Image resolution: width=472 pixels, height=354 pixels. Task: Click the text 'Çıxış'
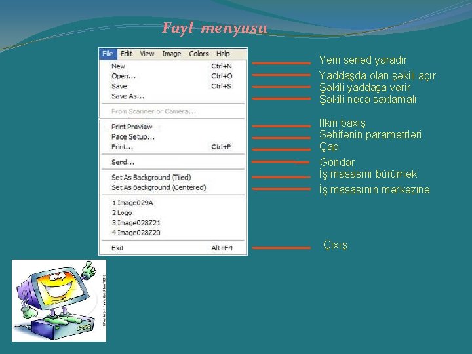(335, 245)
